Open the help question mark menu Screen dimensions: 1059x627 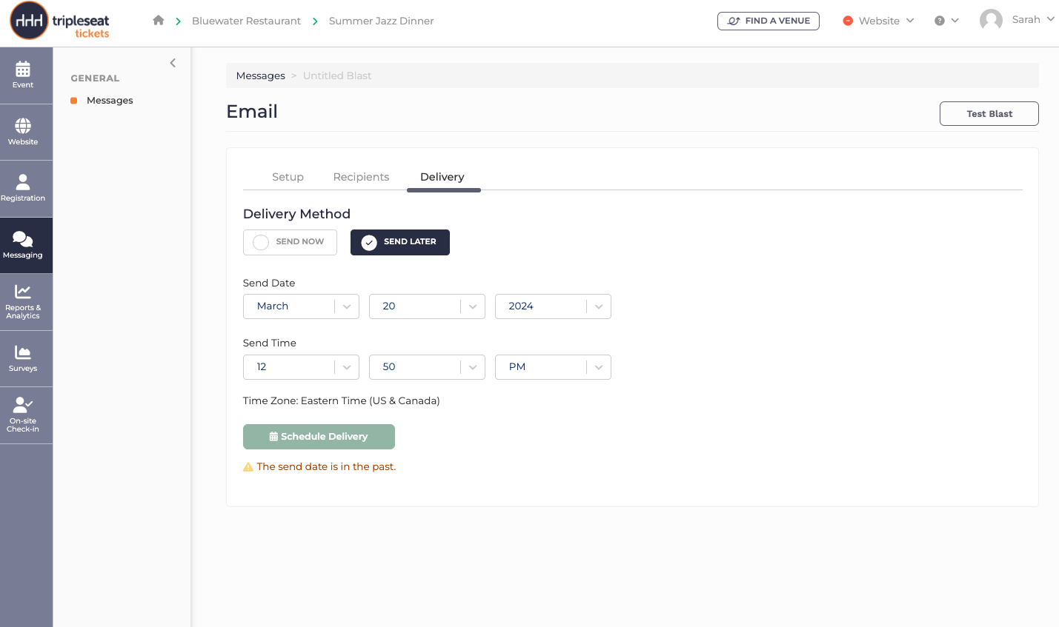tap(946, 21)
